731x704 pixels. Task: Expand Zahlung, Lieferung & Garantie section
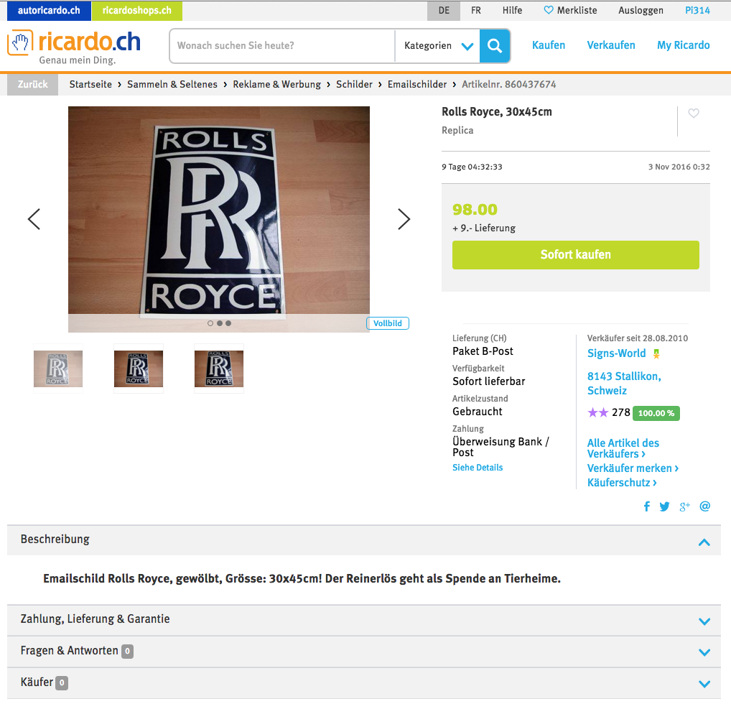tap(363, 621)
